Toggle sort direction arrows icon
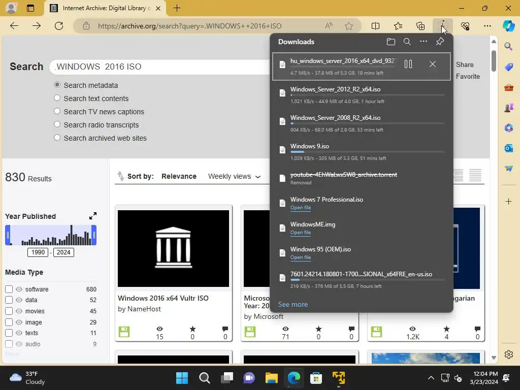 (120, 176)
